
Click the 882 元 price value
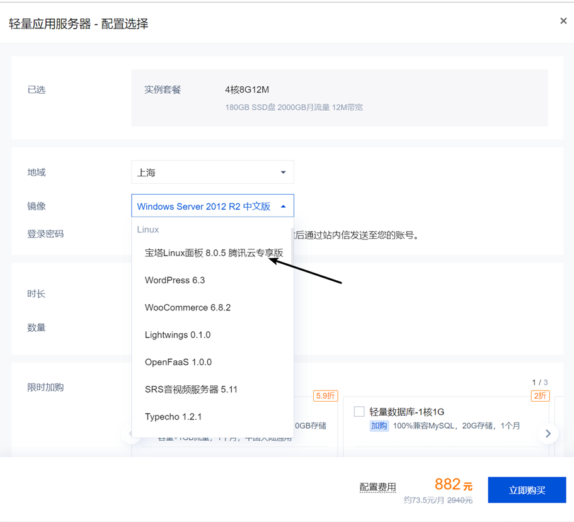tap(453, 485)
